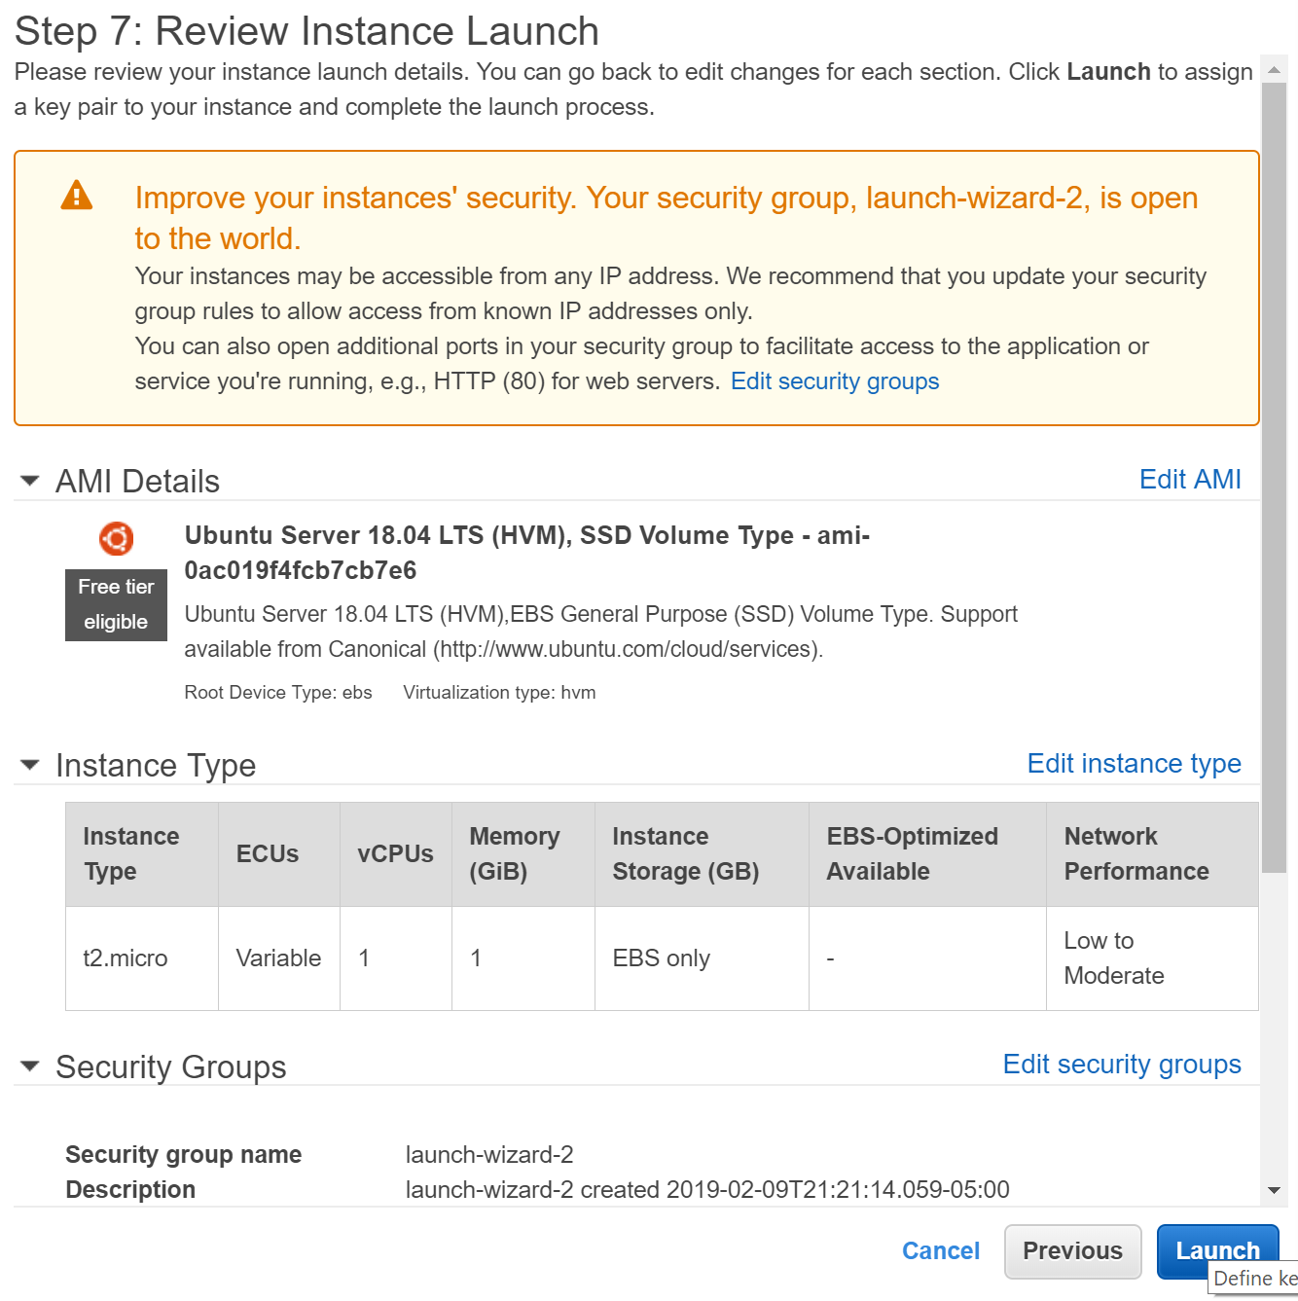Click the Free tier eligible badge
Image resolution: width=1298 pixels, height=1301 pixels.
[116, 604]
